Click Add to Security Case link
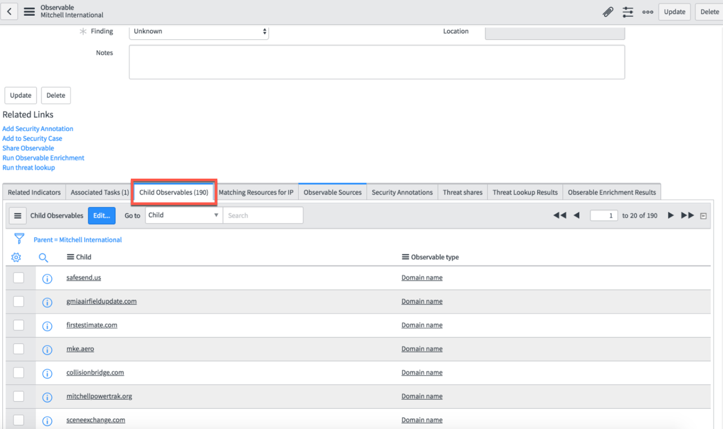The image size is (723, 429). (x=32, y=139)
